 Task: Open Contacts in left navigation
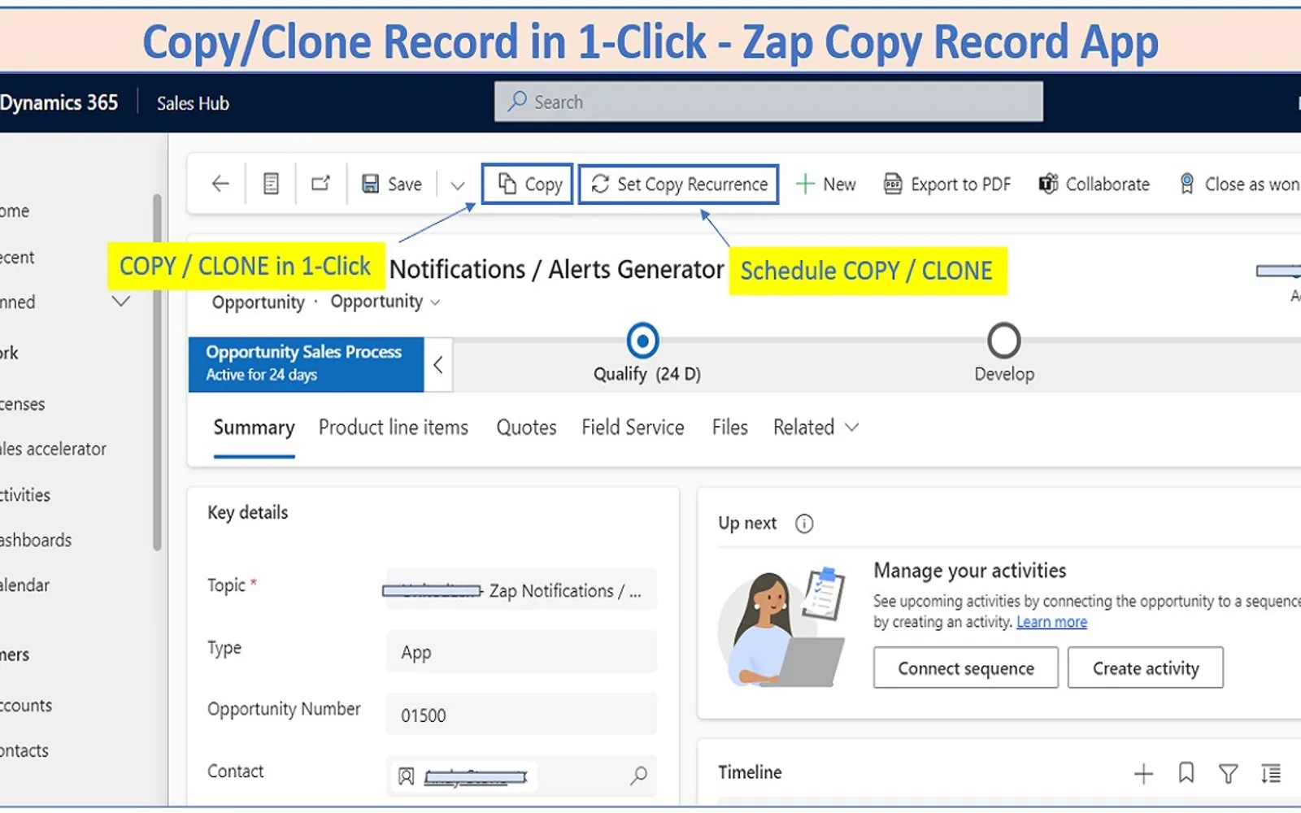click(x=24, y=750)
